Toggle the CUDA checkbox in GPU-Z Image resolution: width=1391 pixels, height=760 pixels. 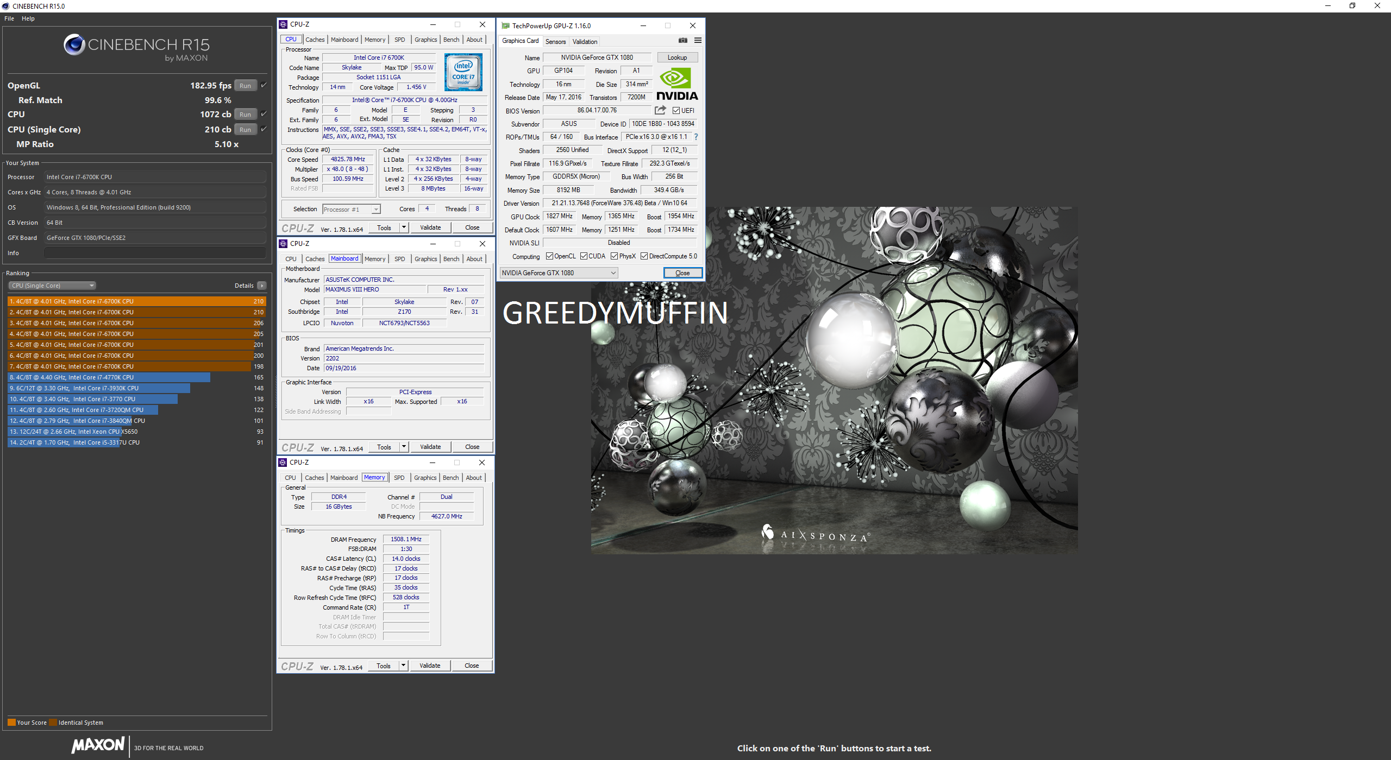click(x=584, y=256)
